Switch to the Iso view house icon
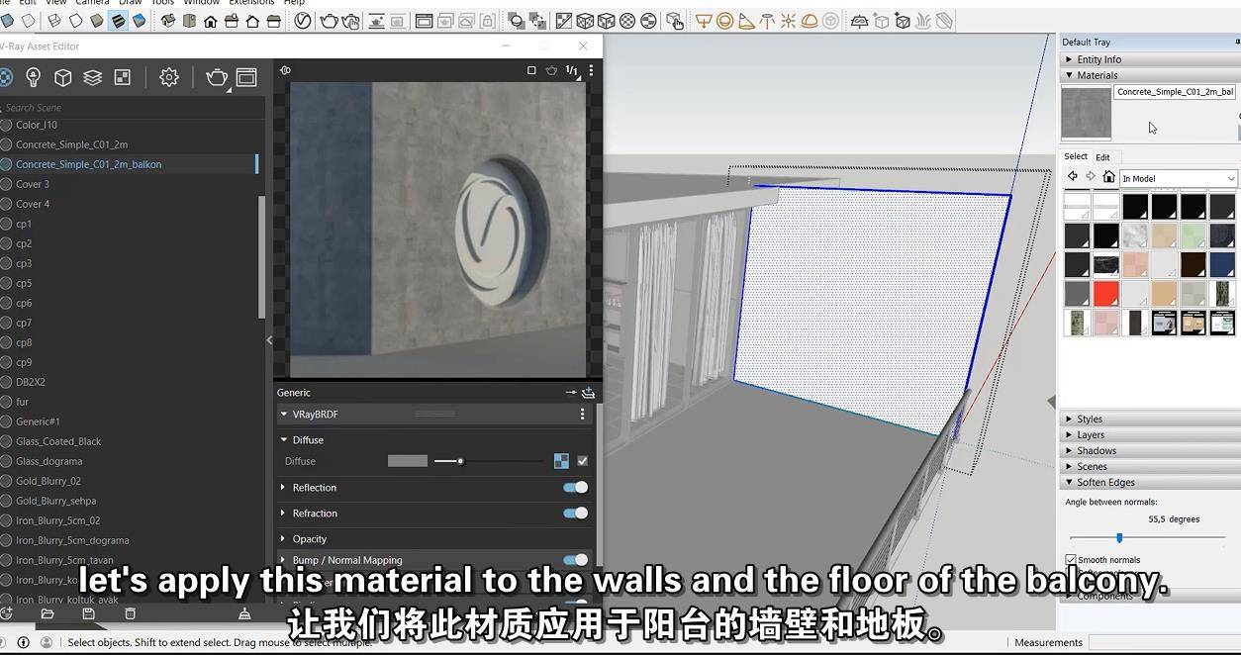Viewport: 1241px width, 655px height. 167,21
